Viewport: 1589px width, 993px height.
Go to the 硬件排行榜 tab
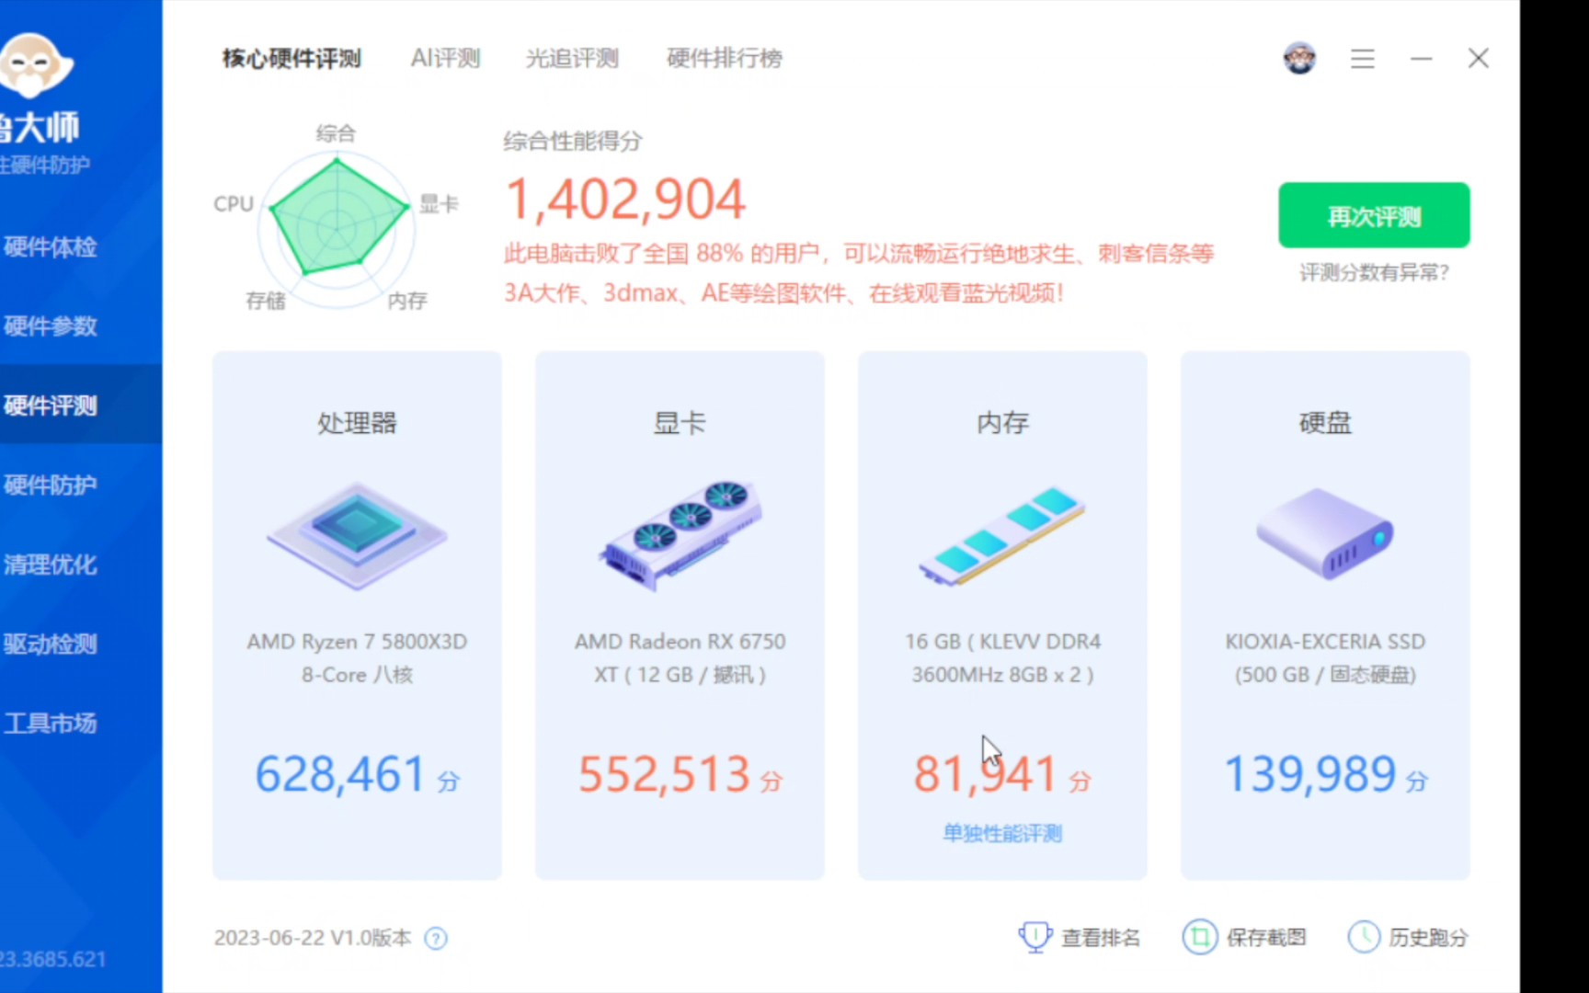click(725, 59)
